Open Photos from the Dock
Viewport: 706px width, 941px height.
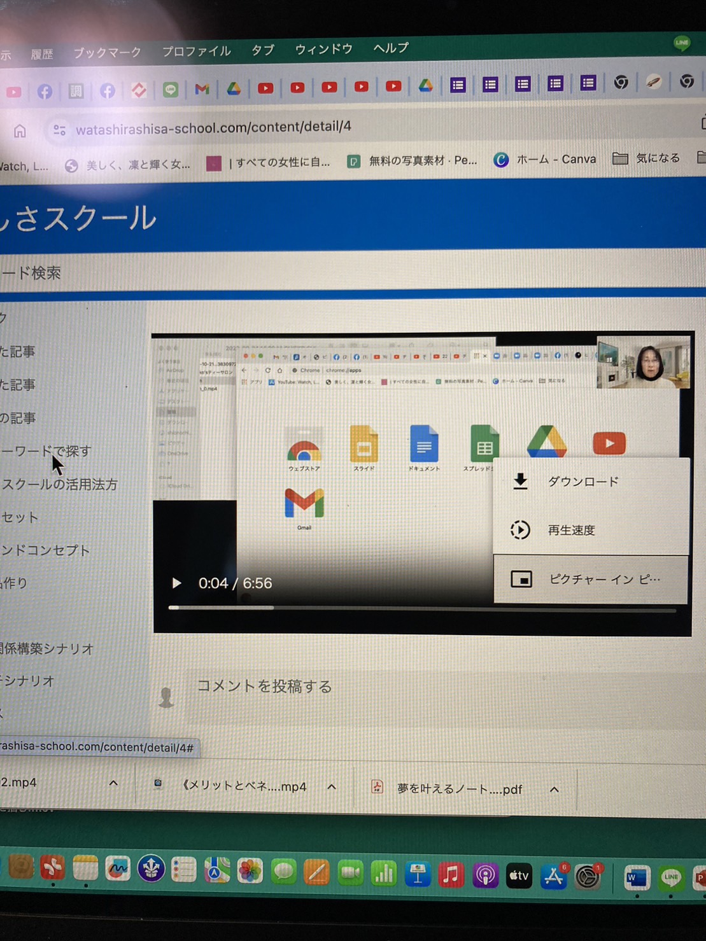pyautogui.click(x=250, y=871)
